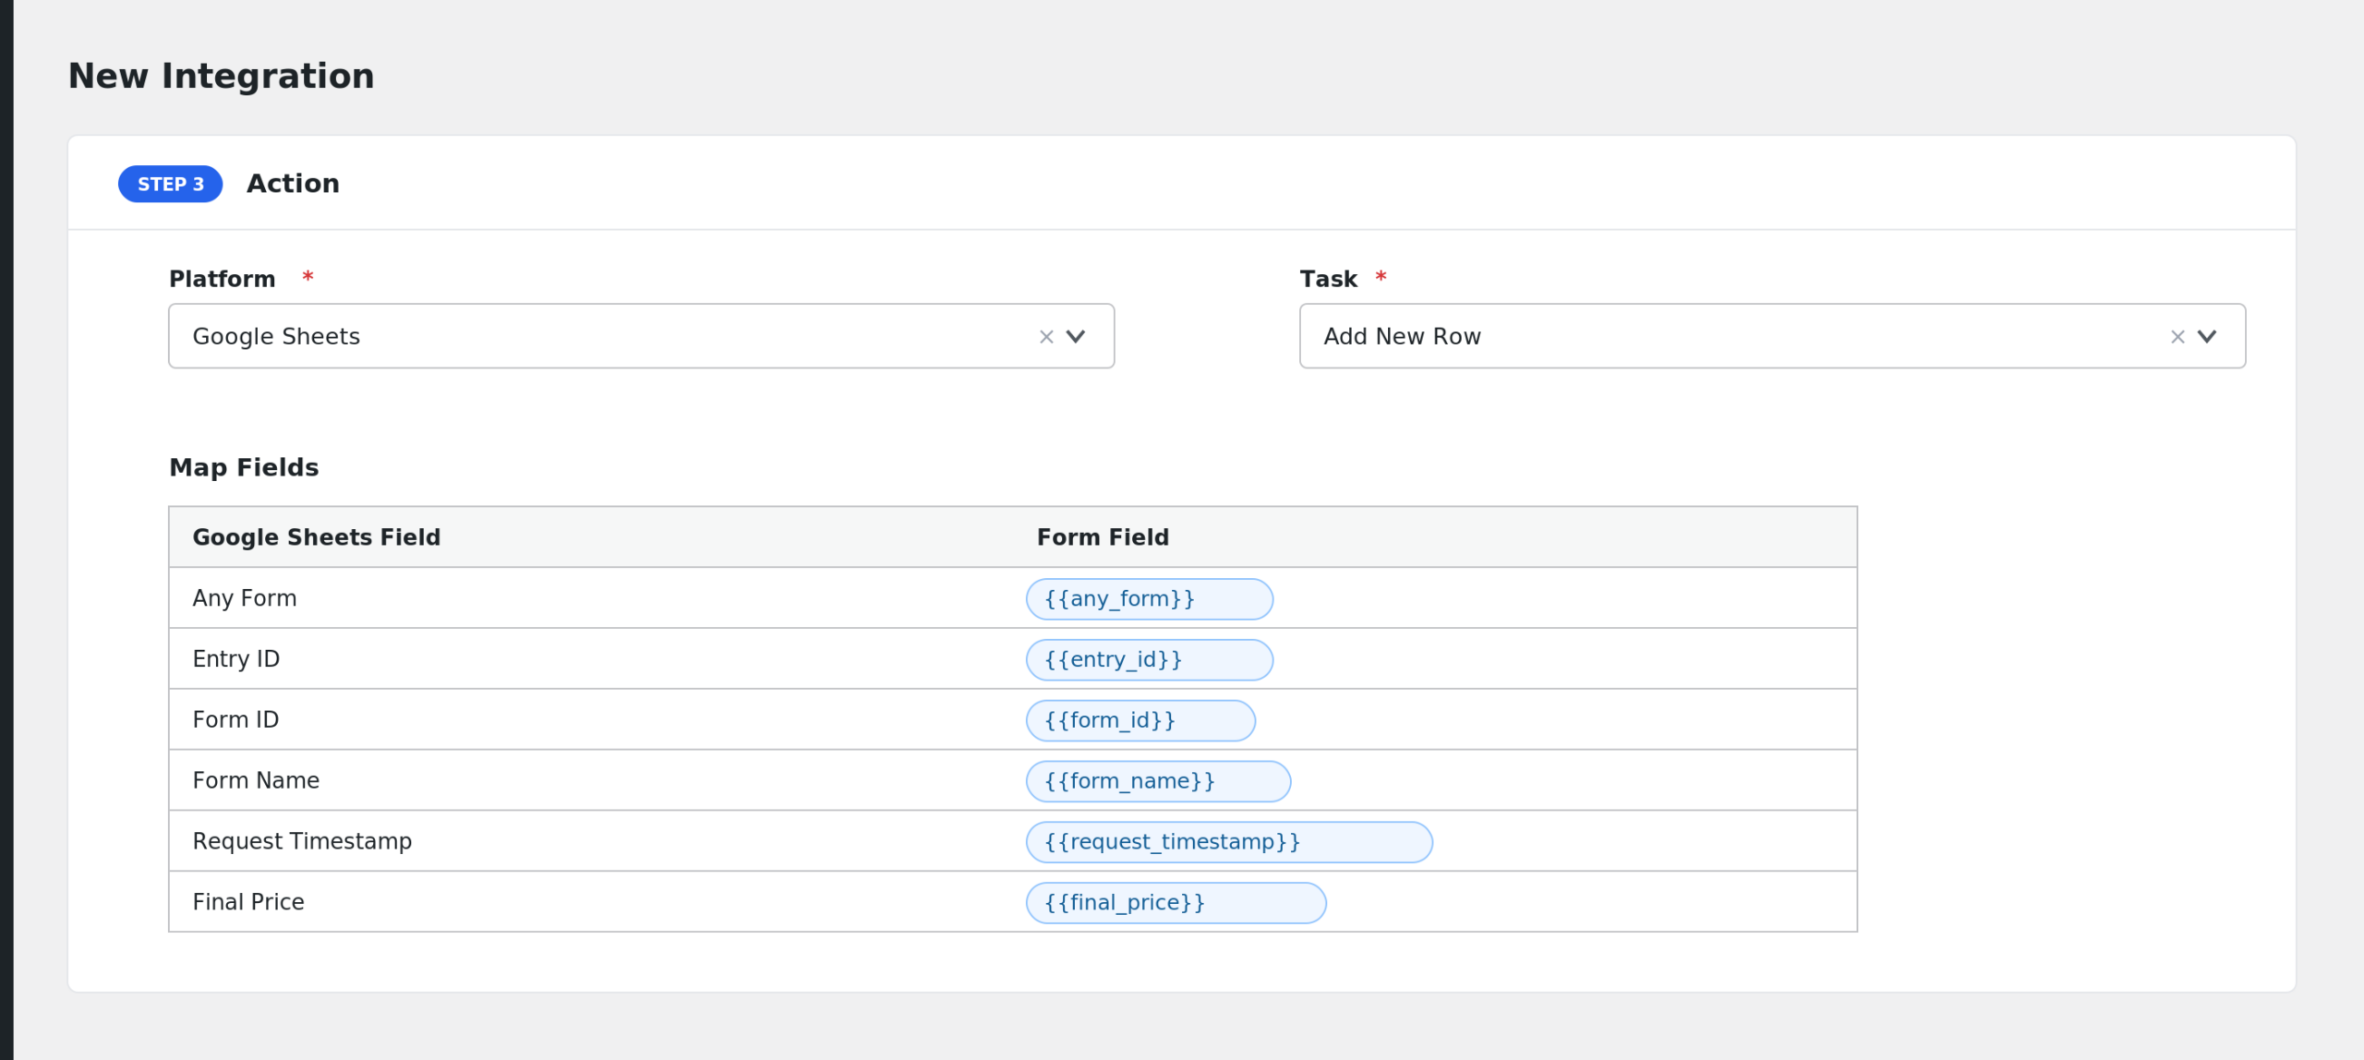This screenshot has width=2364, height=1060.
Task: Click the Form Name row label
Action: [256, 781]
